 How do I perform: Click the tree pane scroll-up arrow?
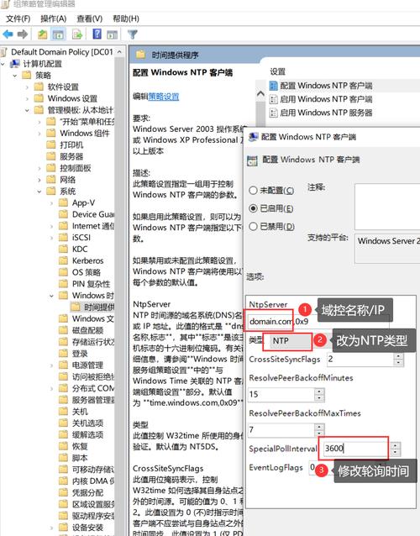(119, 52)
